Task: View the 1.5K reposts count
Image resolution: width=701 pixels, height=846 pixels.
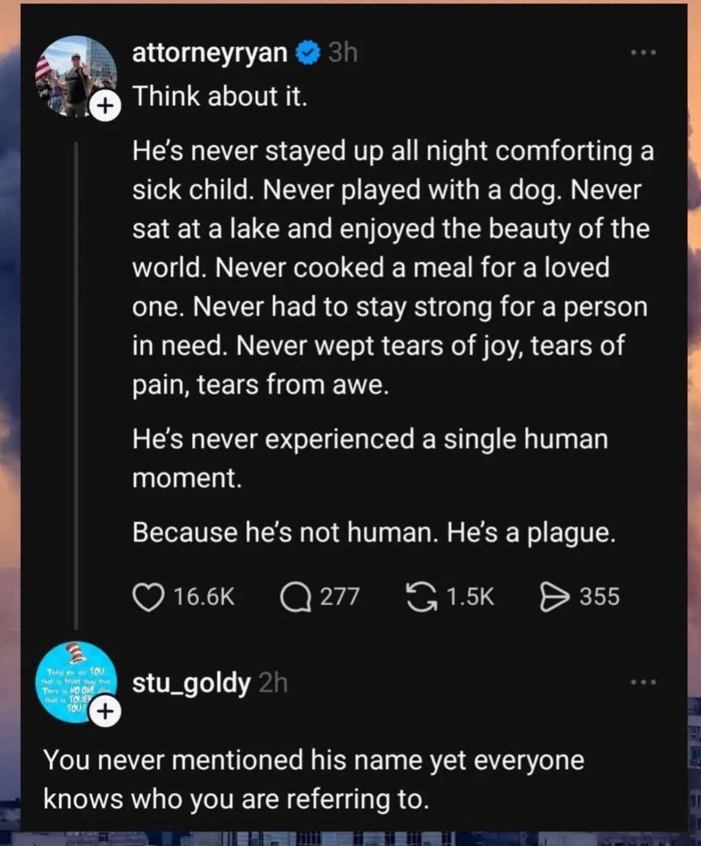Action: (470, 597)
